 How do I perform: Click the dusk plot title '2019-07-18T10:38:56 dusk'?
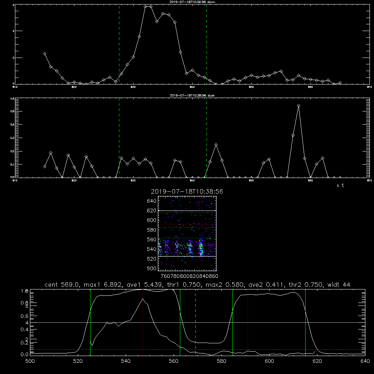coord(192,95)
